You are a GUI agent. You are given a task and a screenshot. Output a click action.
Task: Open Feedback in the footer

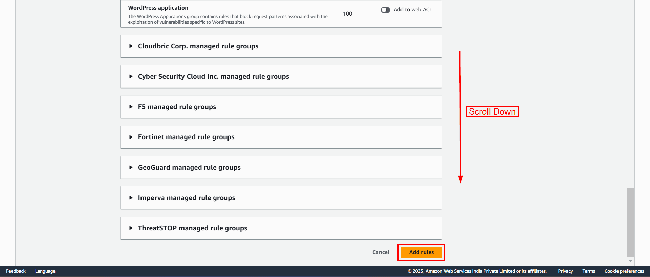(x=16, y=271)
